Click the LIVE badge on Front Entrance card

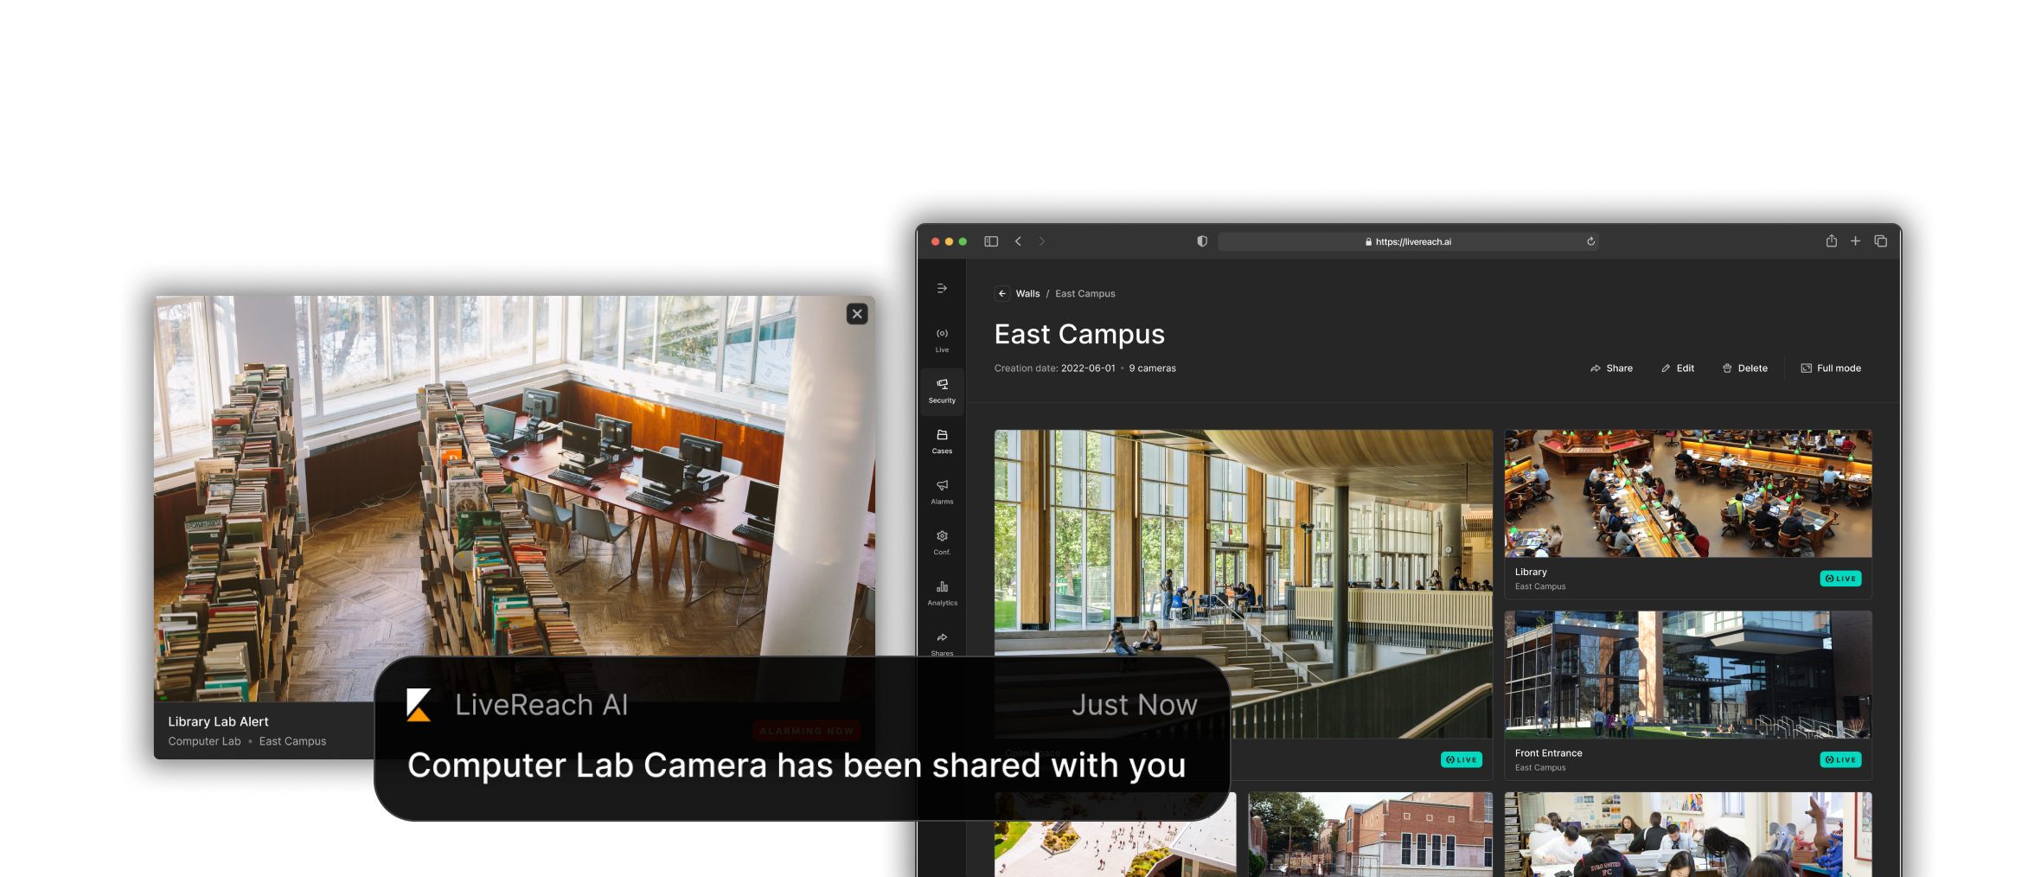[x=1840, y=759]
